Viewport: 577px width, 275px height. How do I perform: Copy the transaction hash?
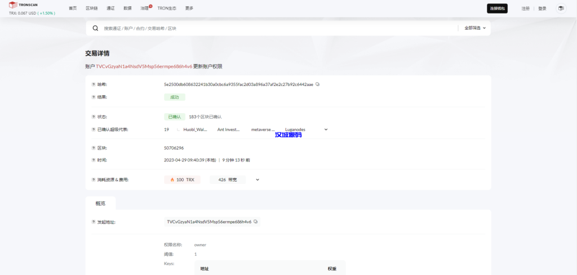point(318,84)
